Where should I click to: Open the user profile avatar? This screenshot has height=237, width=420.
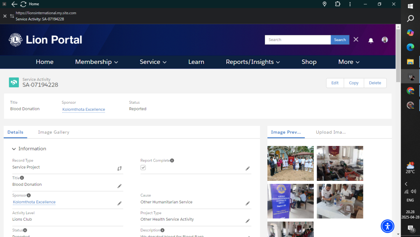click(x=385, y=40)
